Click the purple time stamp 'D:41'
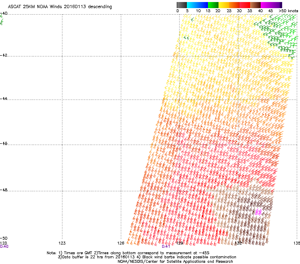300x264 pixels. click(166, 247)
